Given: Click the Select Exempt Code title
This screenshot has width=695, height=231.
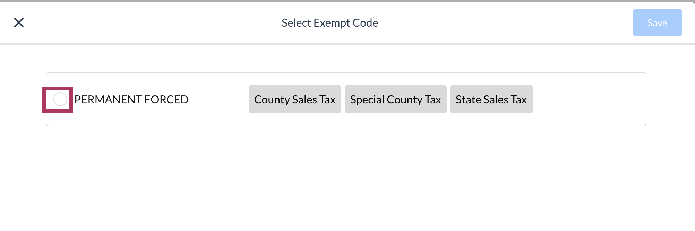Looking at the screenshot, I should (x=329, y=23).
